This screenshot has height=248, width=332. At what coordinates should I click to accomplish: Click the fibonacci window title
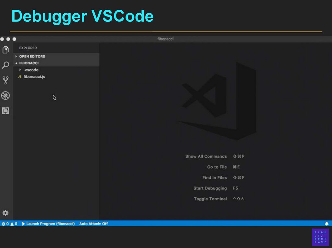[165, 39]
